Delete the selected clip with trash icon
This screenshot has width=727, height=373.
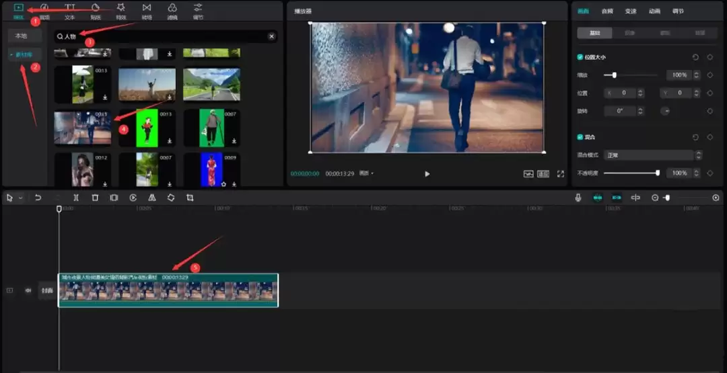95,198
